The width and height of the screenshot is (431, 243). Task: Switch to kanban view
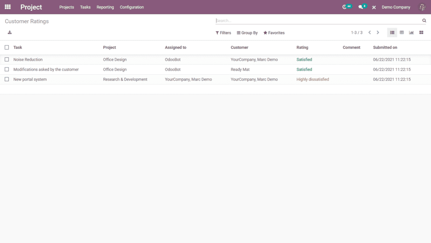pos(421,32)
